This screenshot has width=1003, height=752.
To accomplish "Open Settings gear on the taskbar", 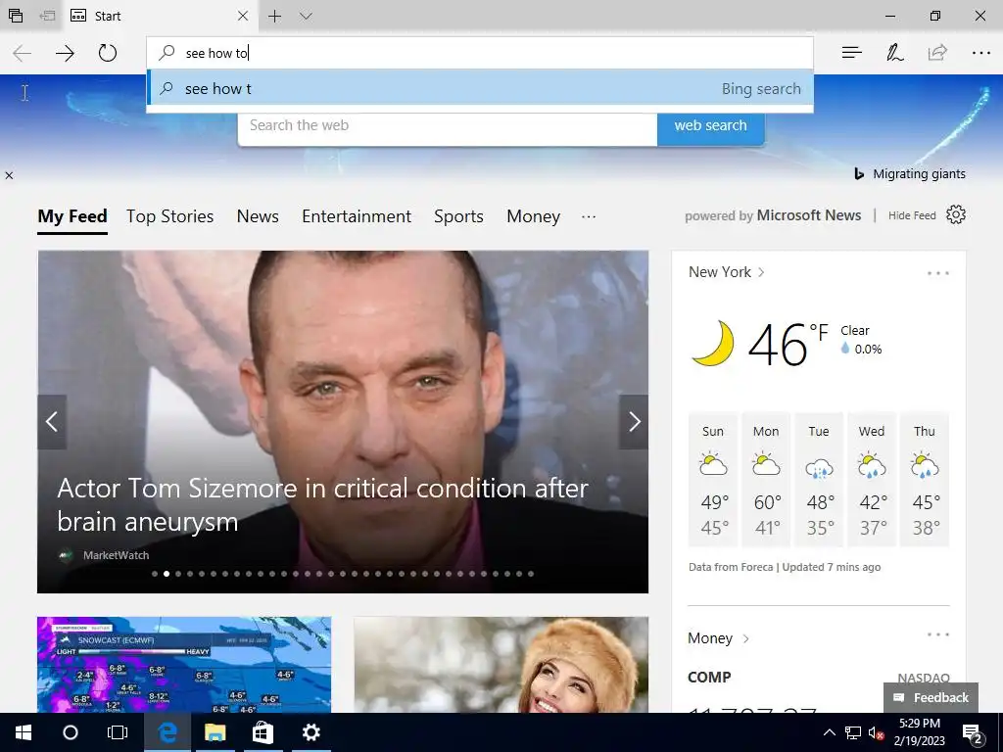I will [310, 732].
